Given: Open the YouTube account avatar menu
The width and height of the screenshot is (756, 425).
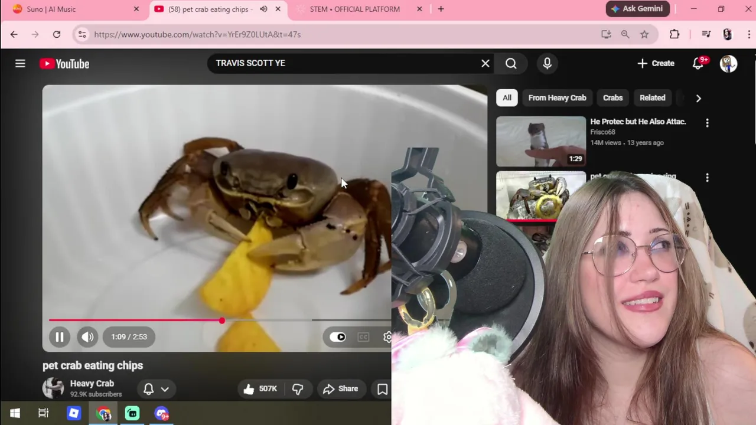Looking at the screenshot, I should [x=729, y=63].
